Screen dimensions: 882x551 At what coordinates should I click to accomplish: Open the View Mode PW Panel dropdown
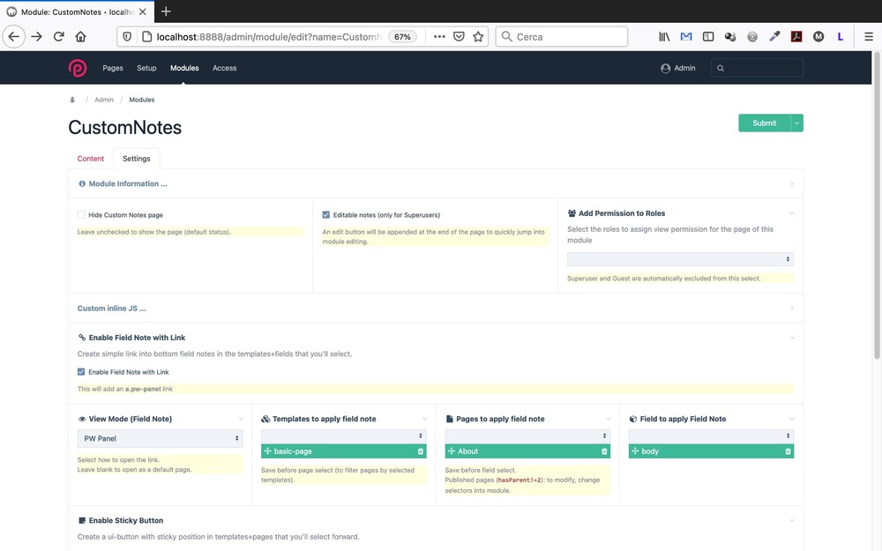click(160, 438)
